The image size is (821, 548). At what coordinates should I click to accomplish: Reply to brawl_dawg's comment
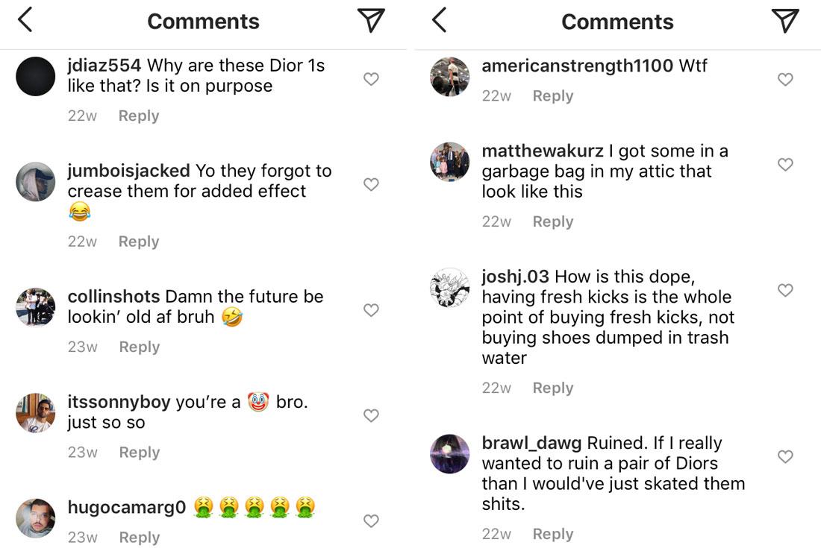click(x=553, y=534)
